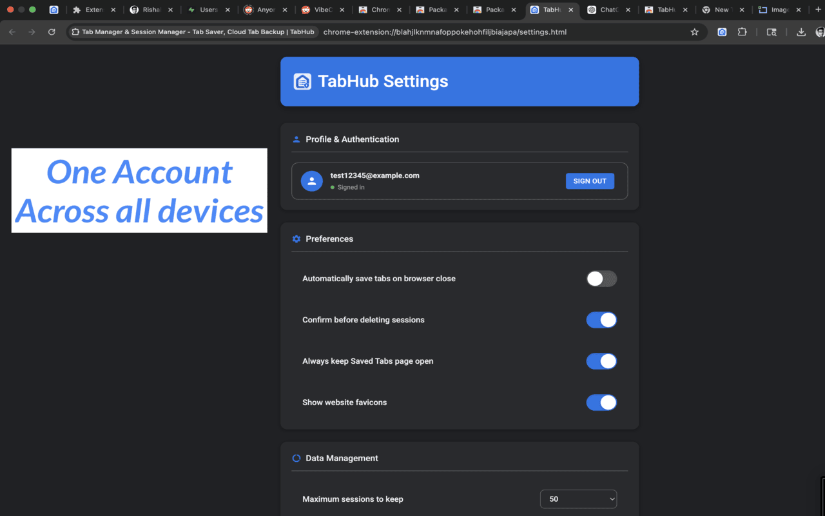Switch to the VibeC tab

[323, 10]
